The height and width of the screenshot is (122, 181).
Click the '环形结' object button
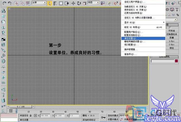point(172,31)
